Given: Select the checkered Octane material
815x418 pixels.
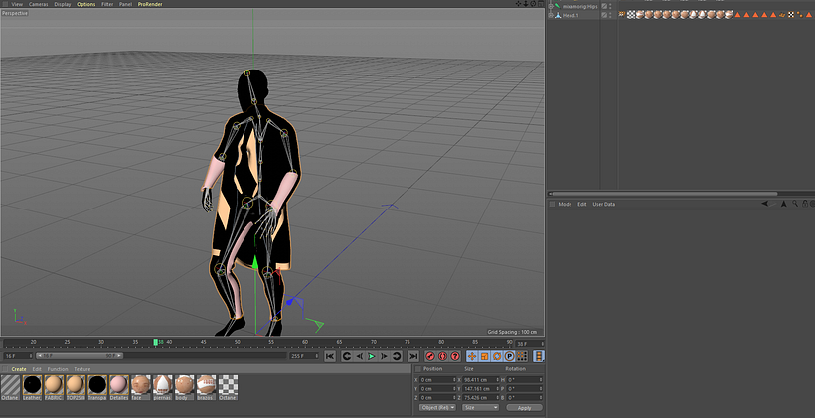Looking at the screenshot, I should pyautogui.click(x=229, y=387).
